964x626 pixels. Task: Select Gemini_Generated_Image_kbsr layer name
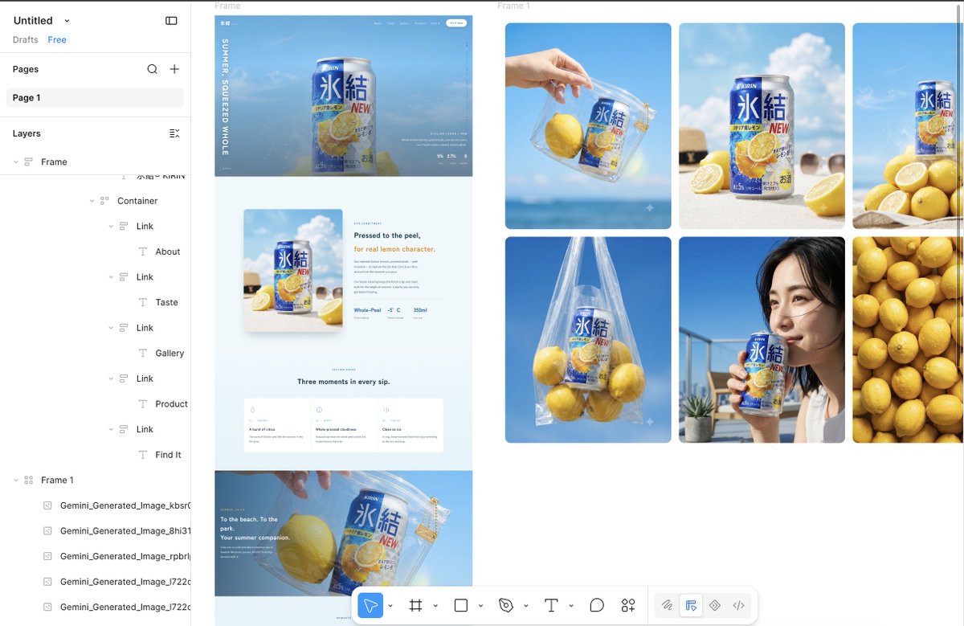[125, 506]
